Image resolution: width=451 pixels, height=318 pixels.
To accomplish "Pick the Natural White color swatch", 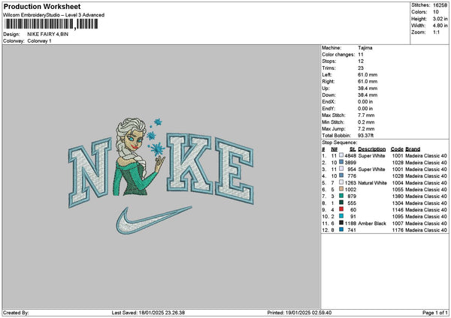I will click(x=341, y=182).
